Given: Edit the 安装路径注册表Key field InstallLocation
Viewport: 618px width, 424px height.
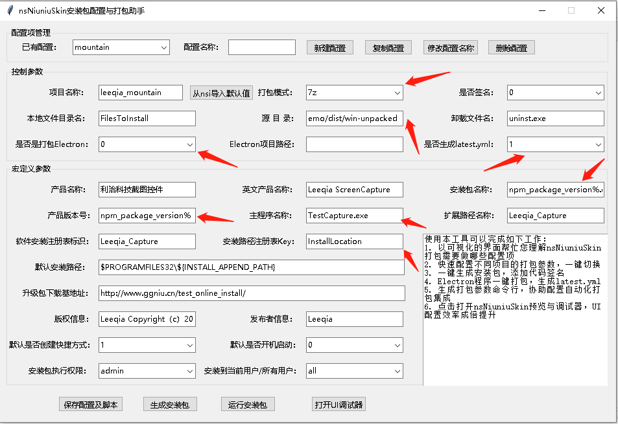Looking at the screenshot, I should [354, 241].
